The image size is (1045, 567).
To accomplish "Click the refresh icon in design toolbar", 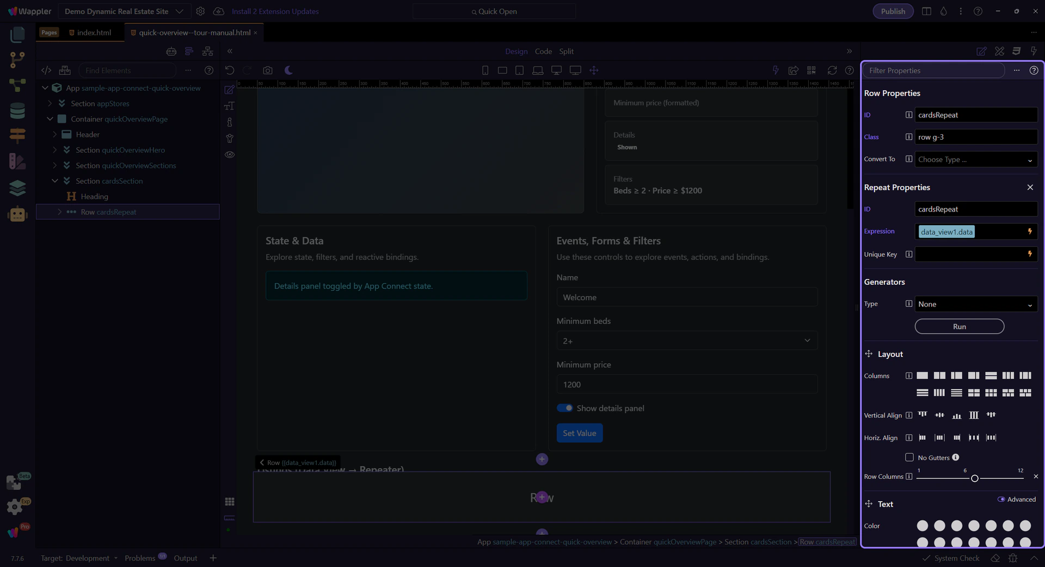I will [x=832, y=70].
